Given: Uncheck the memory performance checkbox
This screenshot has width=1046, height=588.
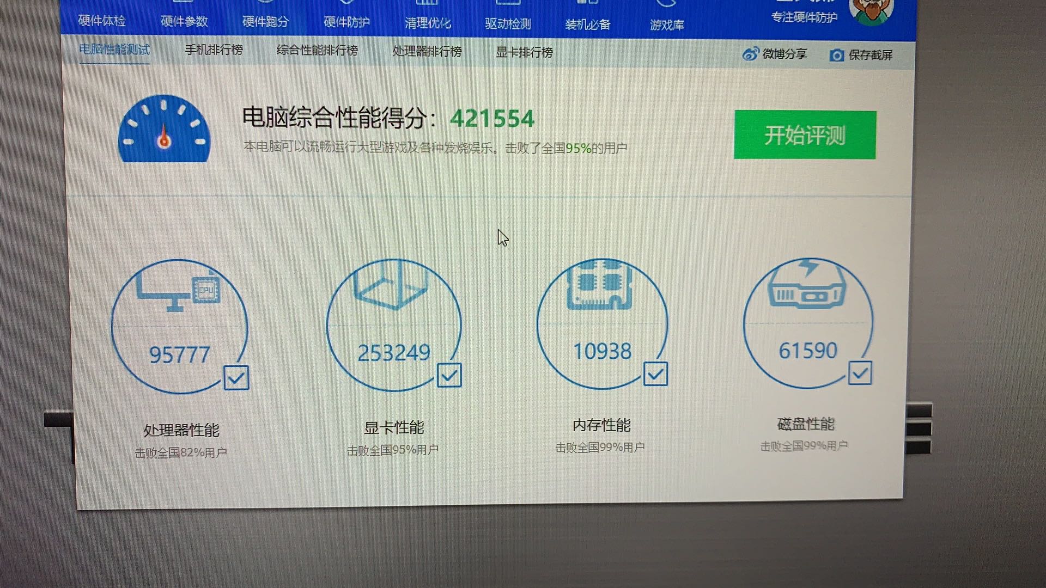Looking at the screenshot, I should click(x=655, y=373).
